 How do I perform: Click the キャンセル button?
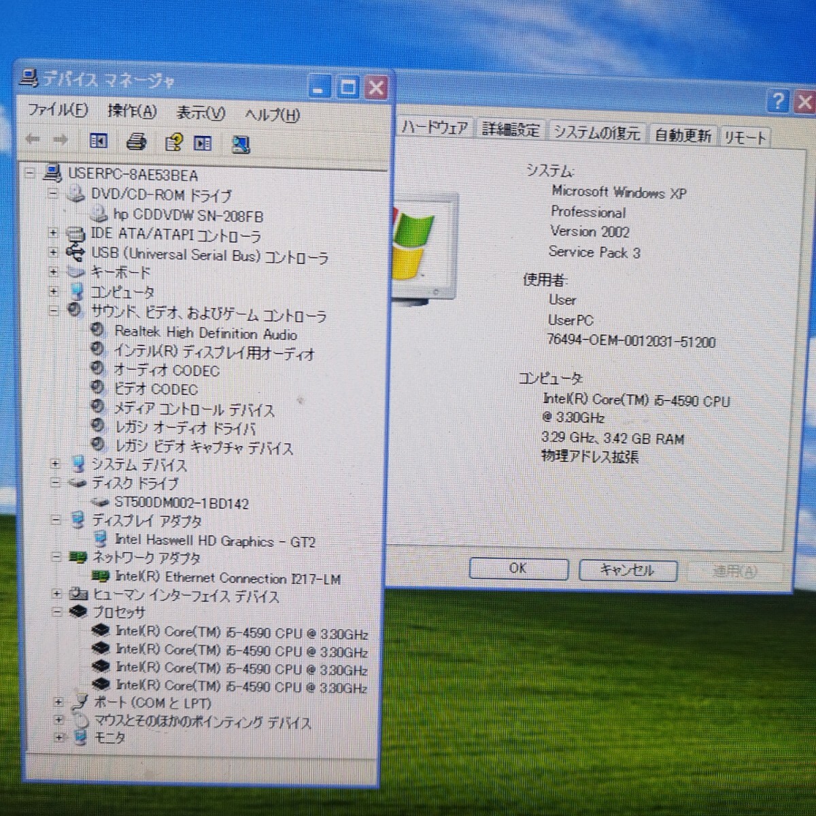click(628, 570)
